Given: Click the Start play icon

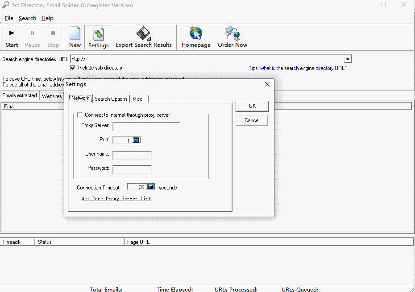Looking at the screenshot, I should click(x=12, y=33).
